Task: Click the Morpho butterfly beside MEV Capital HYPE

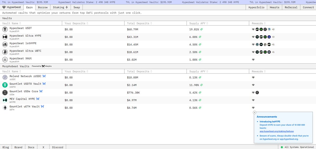Action: [x=38, y=99]
